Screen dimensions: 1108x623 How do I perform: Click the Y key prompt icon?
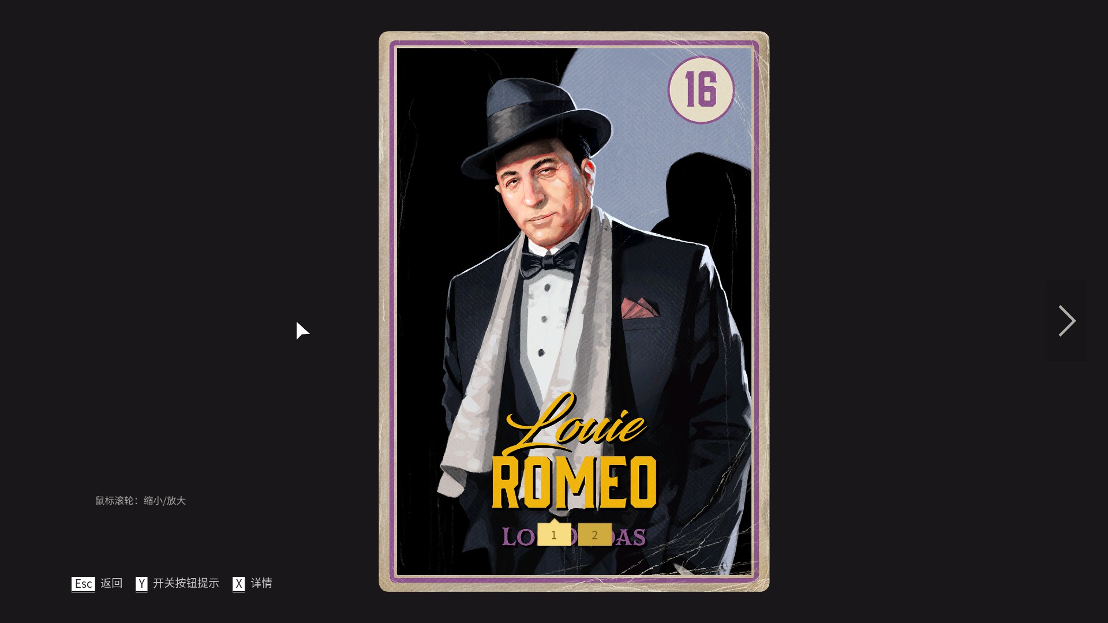(141, 584)
